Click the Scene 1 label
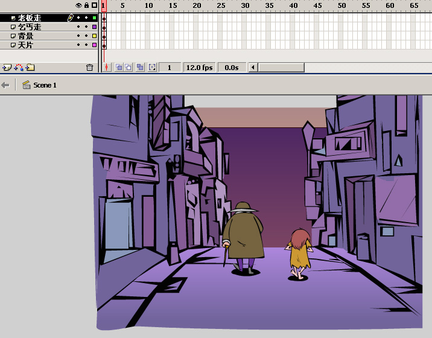 click(x=45, y=85)
